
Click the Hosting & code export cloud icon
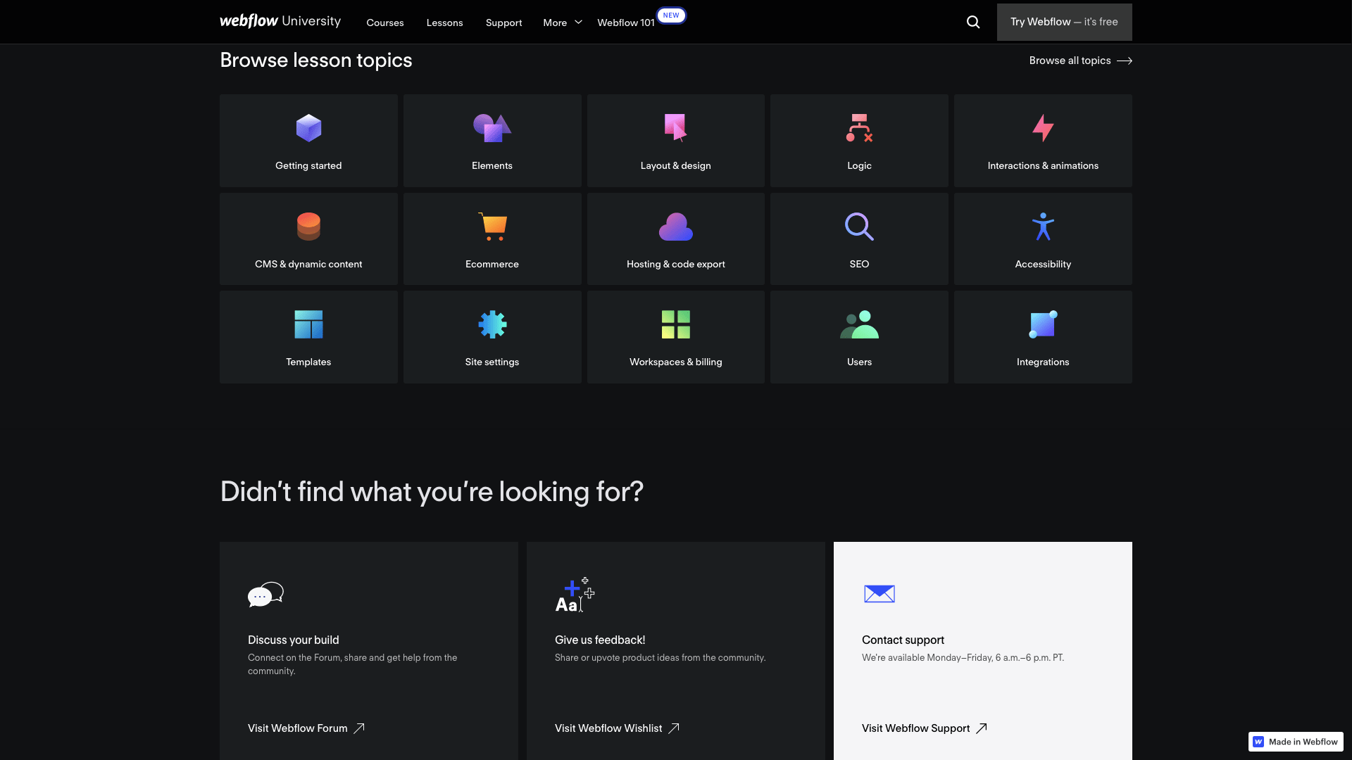click(675, 227)
